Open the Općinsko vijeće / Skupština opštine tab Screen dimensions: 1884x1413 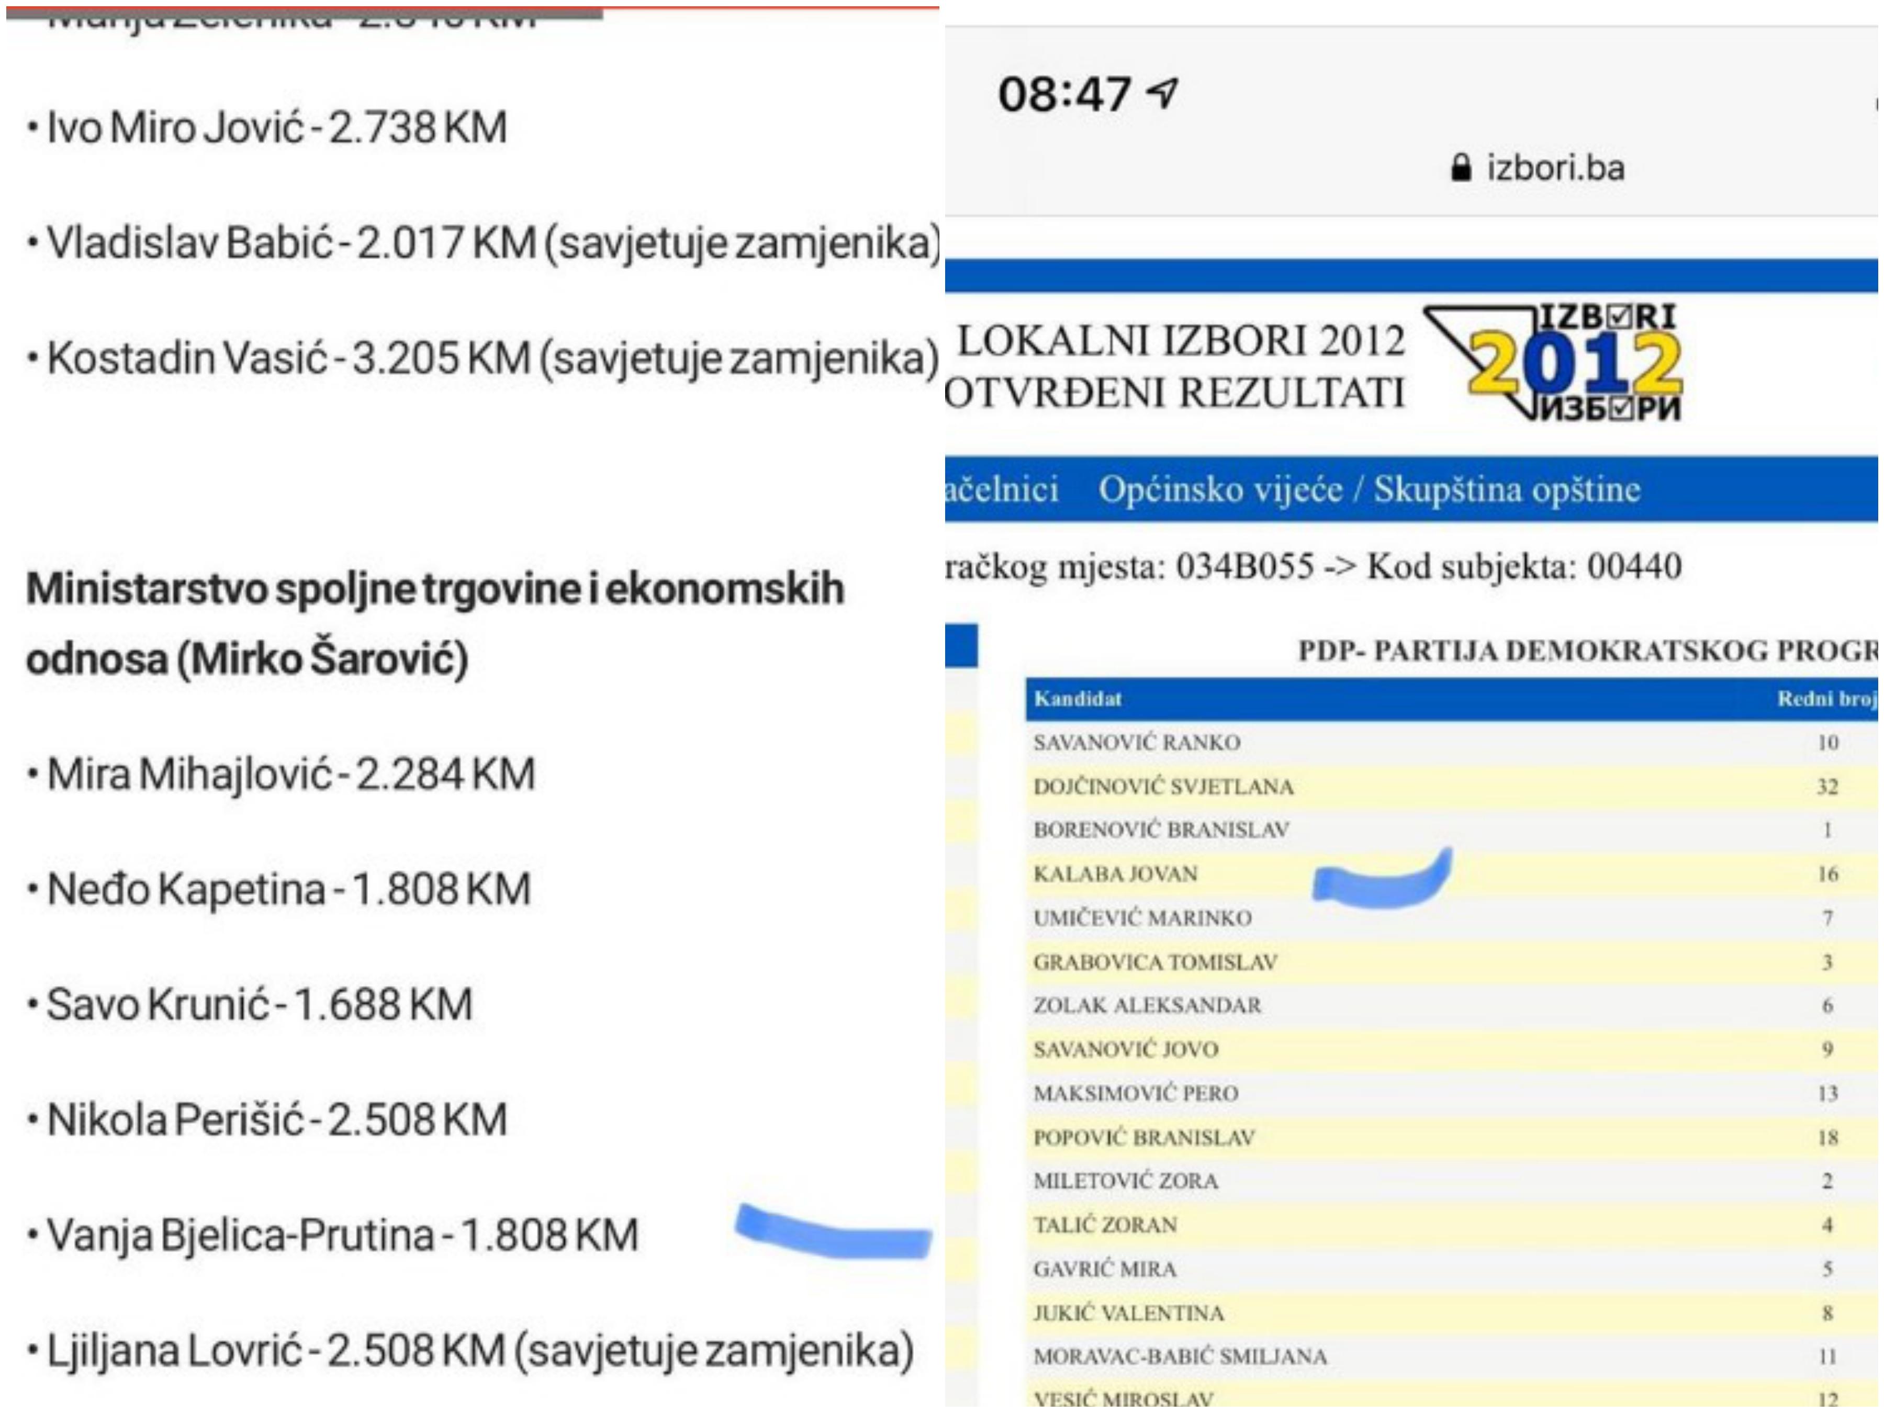[x=1369, y=490]
